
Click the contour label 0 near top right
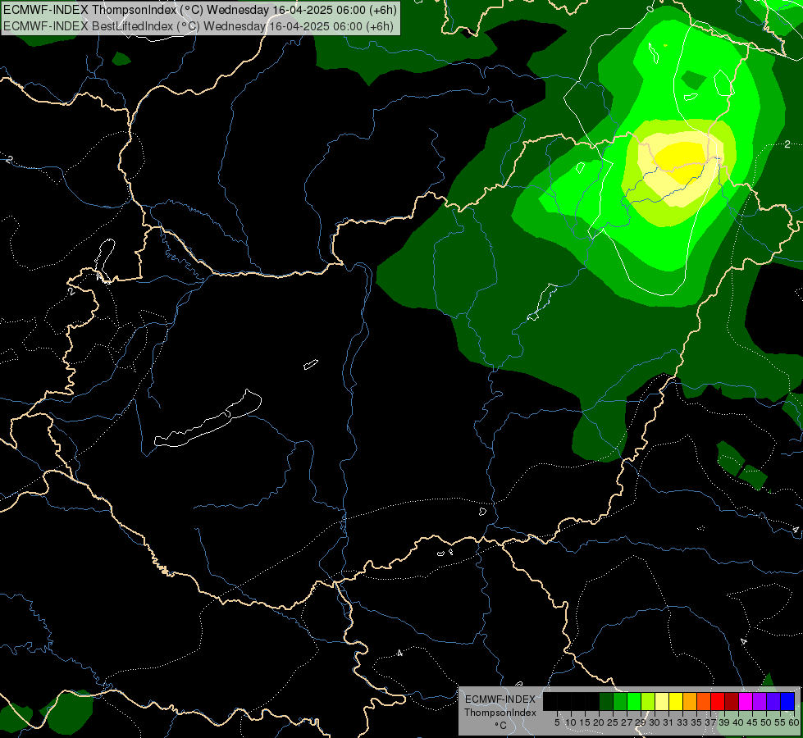[x=650, y=9]
